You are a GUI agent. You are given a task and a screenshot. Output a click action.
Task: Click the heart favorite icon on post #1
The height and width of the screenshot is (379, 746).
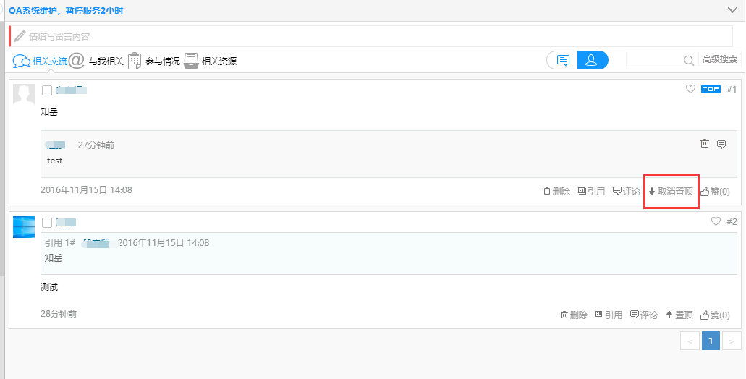click(x=690, y=89)
